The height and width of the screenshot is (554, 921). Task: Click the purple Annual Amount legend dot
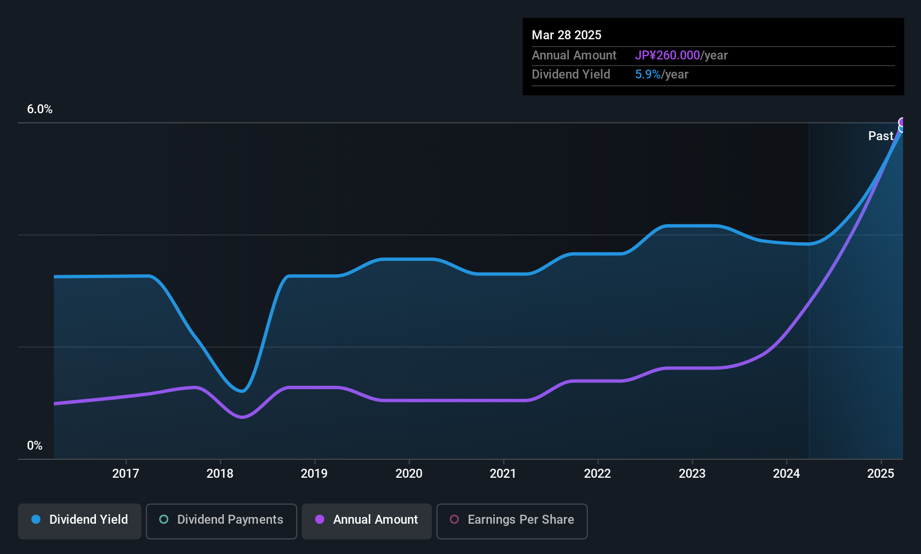point(320,519)
